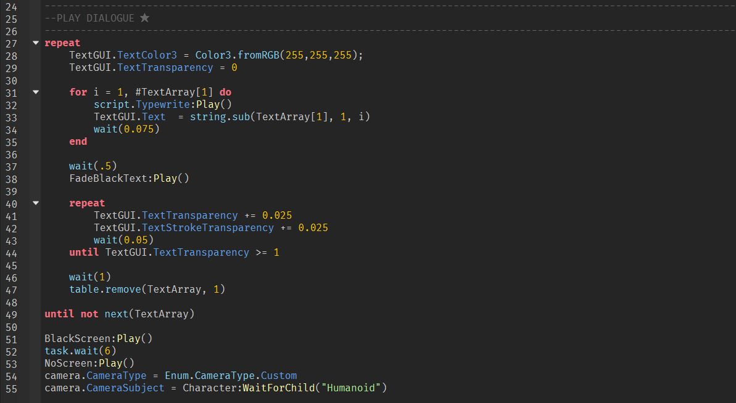Click 'FadeBlackText:Play()' on line 38

click(x=129, y=178)
